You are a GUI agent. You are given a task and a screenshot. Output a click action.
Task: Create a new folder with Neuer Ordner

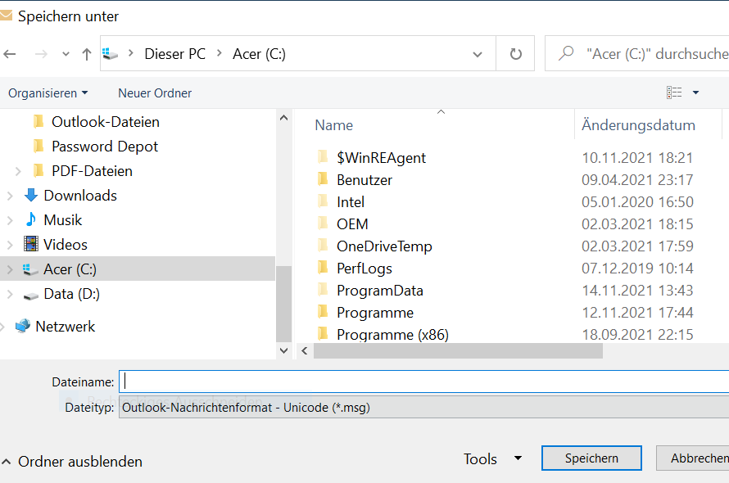[x=155, y=93]
